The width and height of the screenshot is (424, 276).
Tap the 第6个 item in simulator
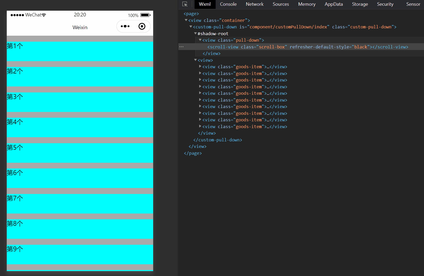click(80, 178)
